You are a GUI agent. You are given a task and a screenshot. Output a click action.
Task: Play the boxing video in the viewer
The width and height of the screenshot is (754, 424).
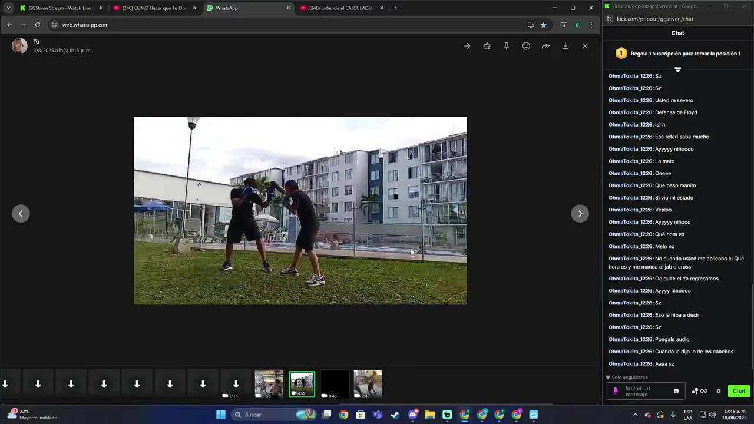pyautogui.click(x=300, y=211)
